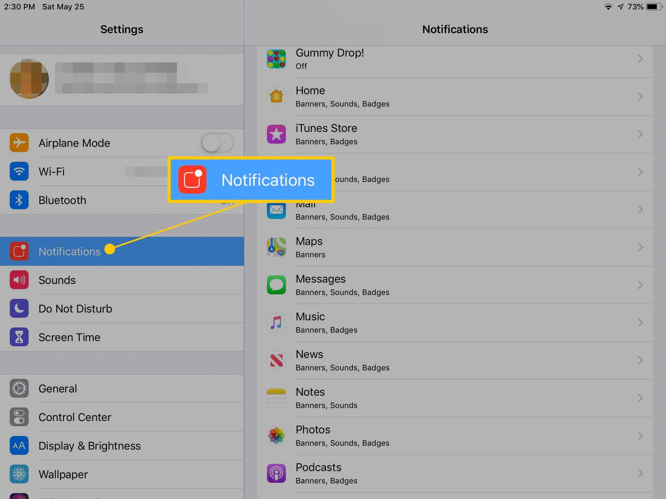The height and width of the screenshot is (499, 666).
Task: Expand the News row chevron
Action: (640, 361)
